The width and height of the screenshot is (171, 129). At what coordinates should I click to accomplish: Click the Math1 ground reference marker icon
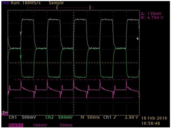point(4,113)
